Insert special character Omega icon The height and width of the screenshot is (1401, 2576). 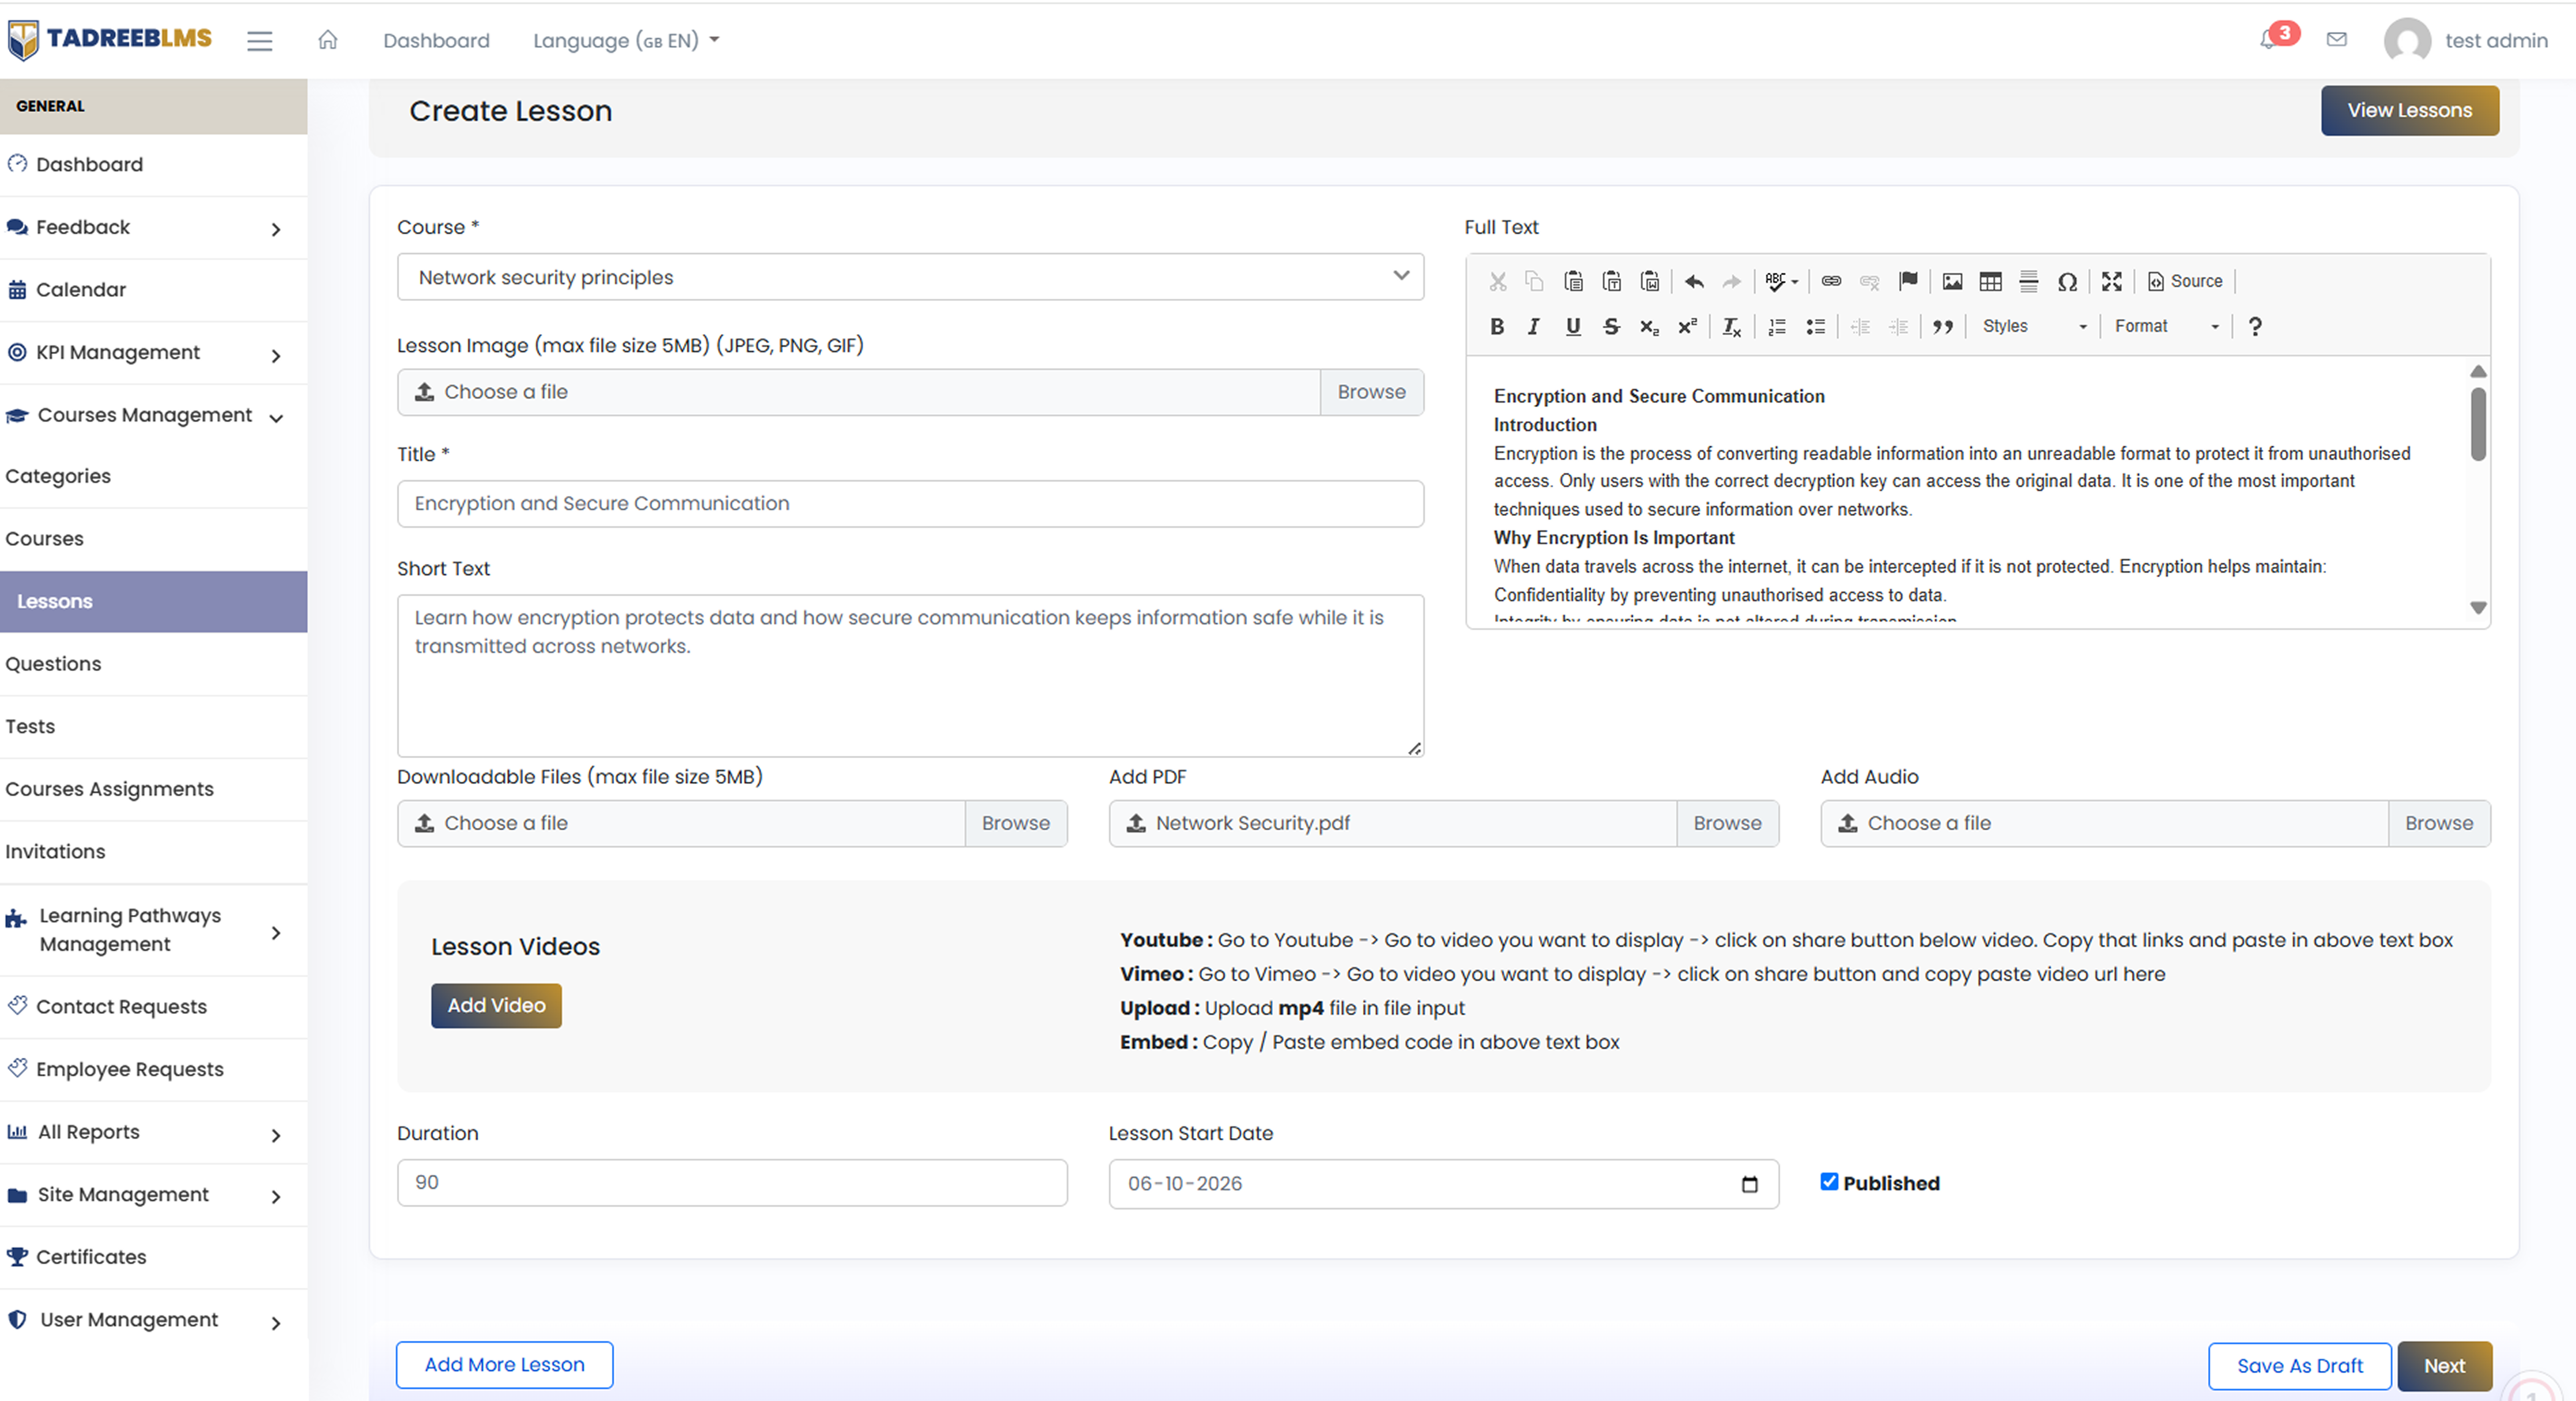(x=2067, y=282)
